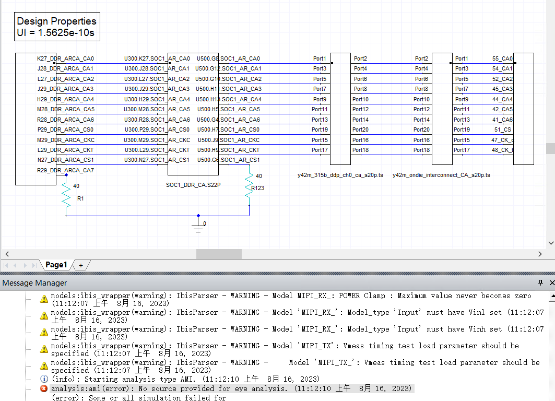Select the y42m_315b_ddp_ch0_ca_s20p.ts label
The height and width of the screenshot is (401, 555).
click(x=340, y=175)
